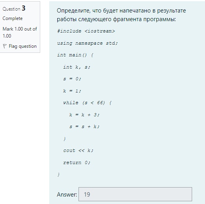Click the Russian question prompt text
205x204 pixels.
[121, 15]
